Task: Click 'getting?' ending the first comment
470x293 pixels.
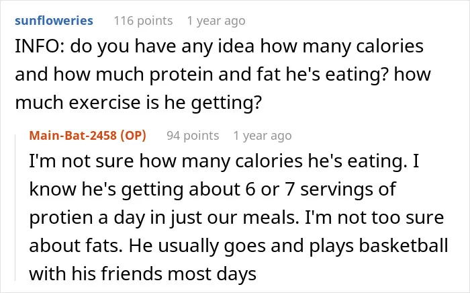Action: [x=226, y=103]
